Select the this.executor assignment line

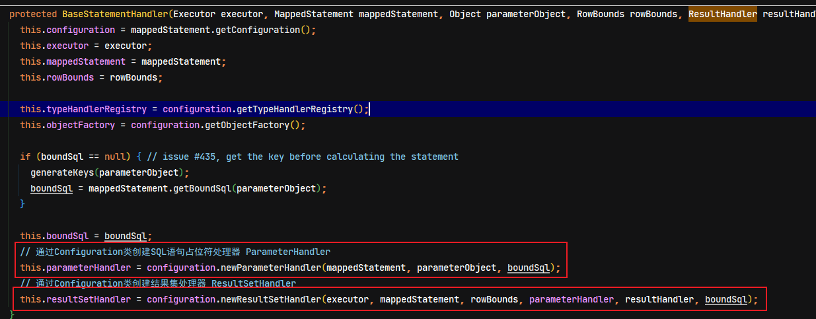tap(86, 46)
